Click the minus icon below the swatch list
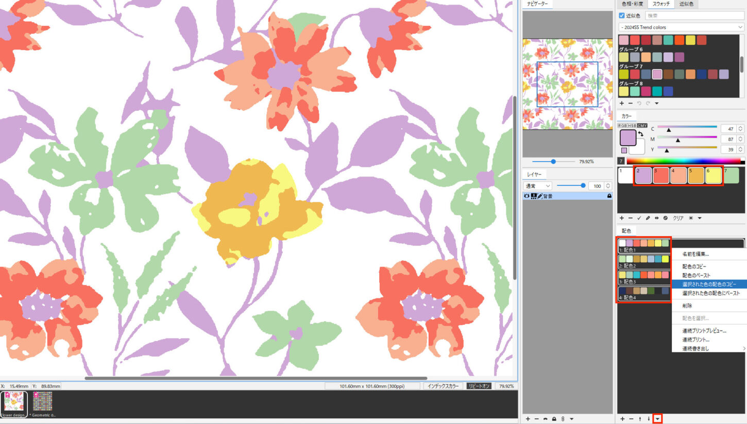This screenshot has height=424, width=747. pos(631,103)
